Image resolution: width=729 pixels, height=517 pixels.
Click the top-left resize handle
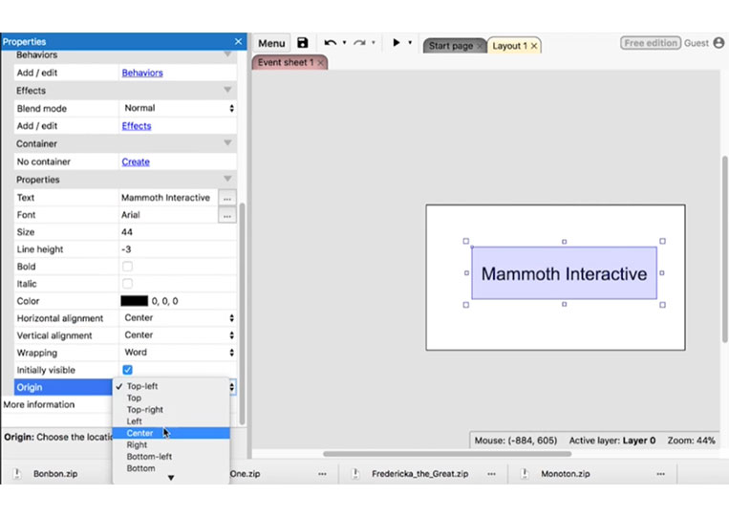pos(466,241)
